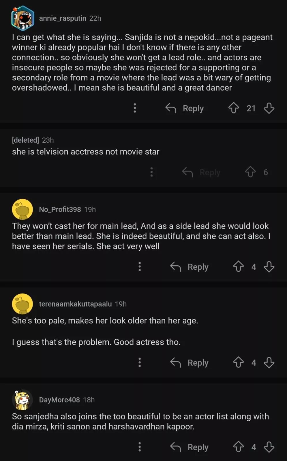Open more options on annie_rasputin's comment
The image size is (287, 461).
coord(135,108)
